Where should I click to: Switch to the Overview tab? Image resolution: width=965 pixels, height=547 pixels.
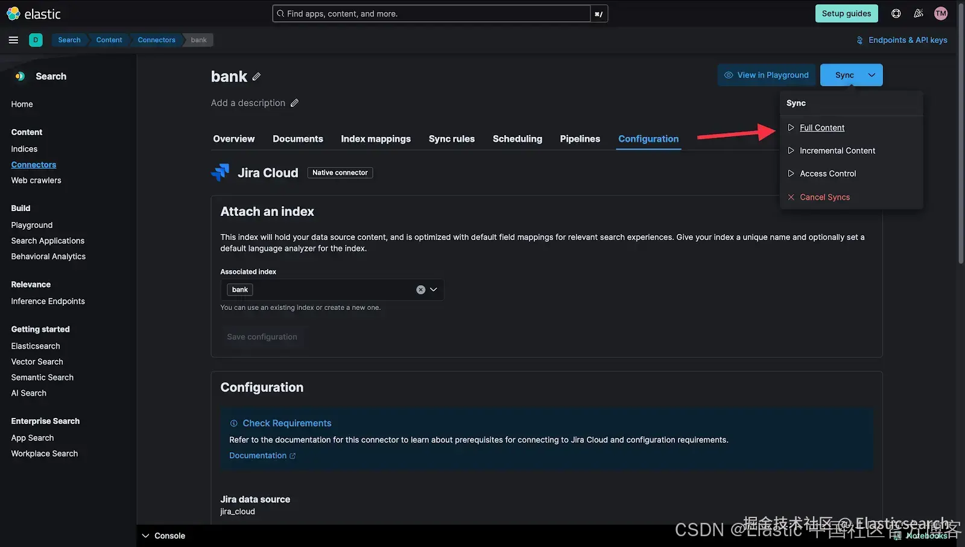pyautogui.click(x=234, y=139)
